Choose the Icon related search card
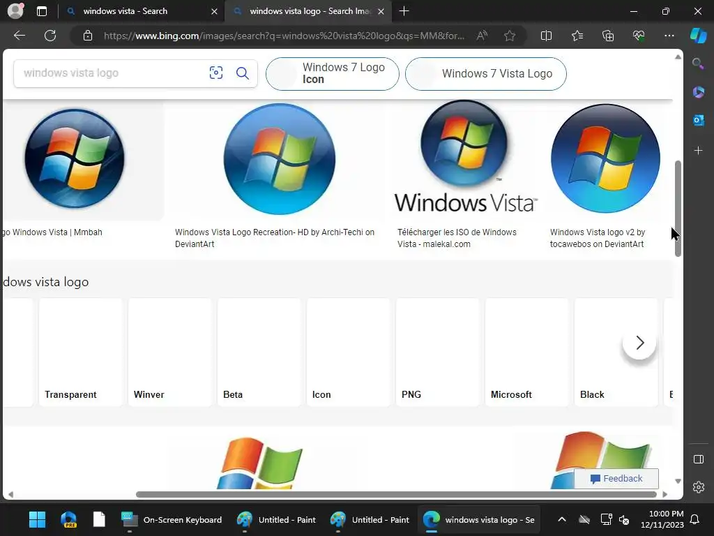 (x=349, y=352)
